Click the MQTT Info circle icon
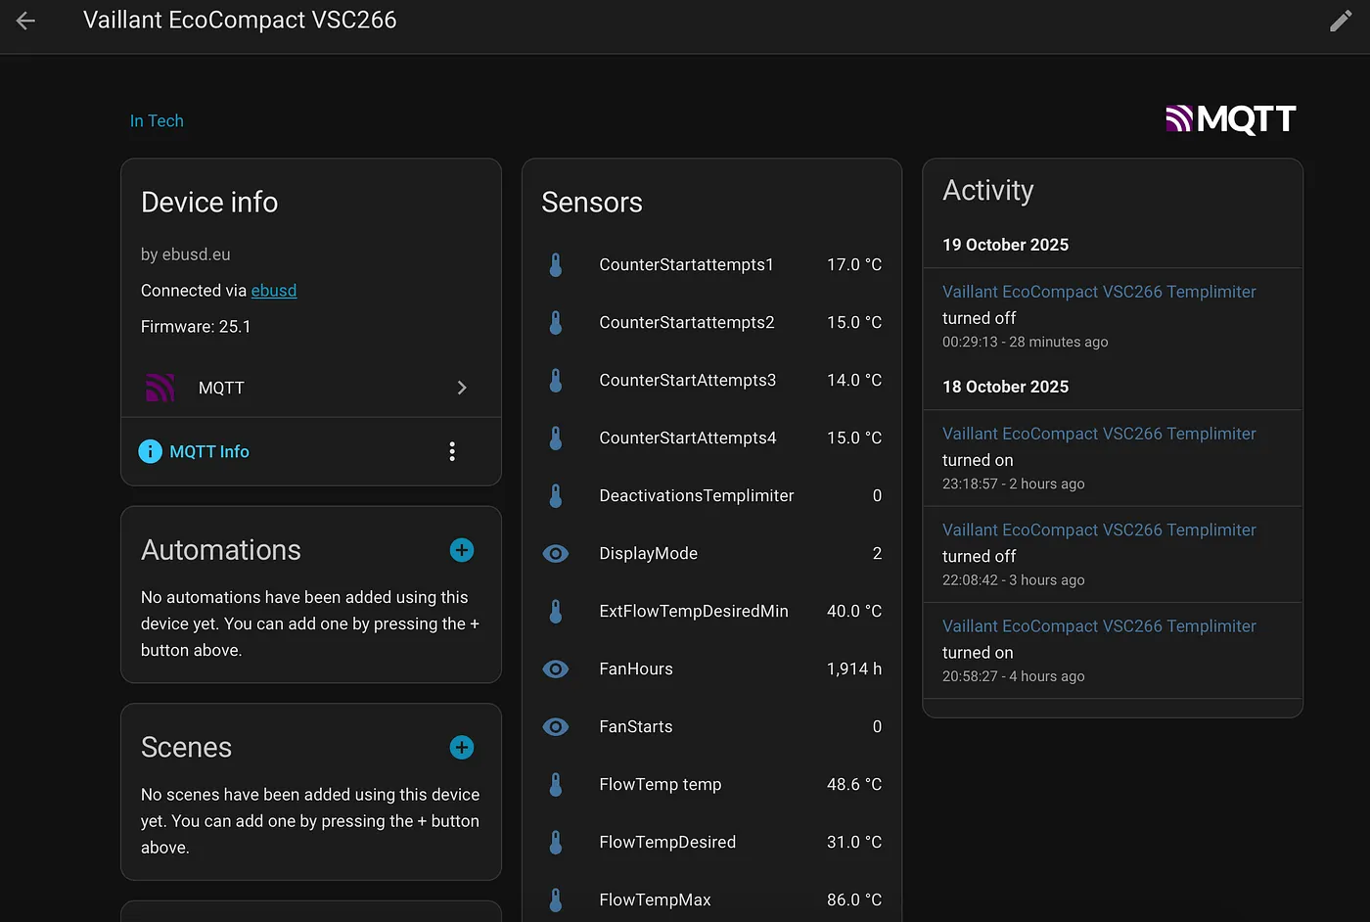The height and width of the screenshot is (922, 1370). click(x=150, y=451)
